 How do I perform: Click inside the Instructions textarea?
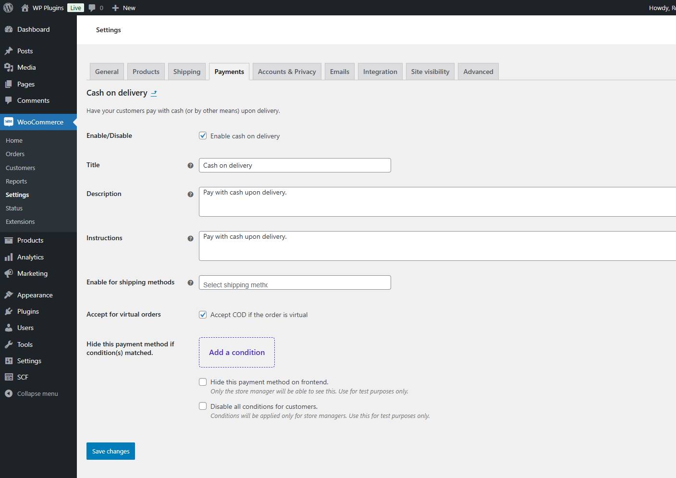coord(437,246)
